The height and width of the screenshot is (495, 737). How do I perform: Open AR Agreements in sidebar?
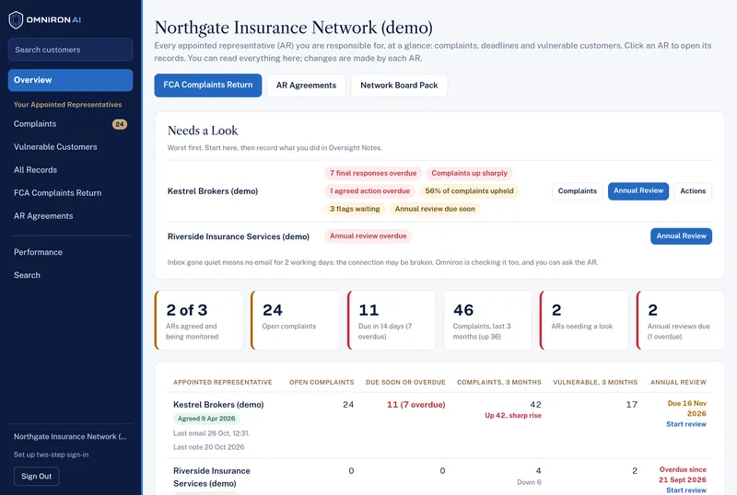pyautogui.click(x=43, y=216)
